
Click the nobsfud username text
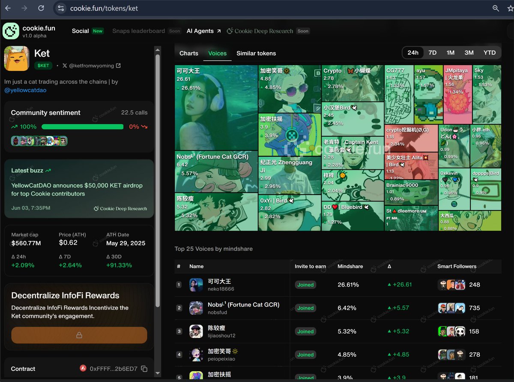coord(217,313)
